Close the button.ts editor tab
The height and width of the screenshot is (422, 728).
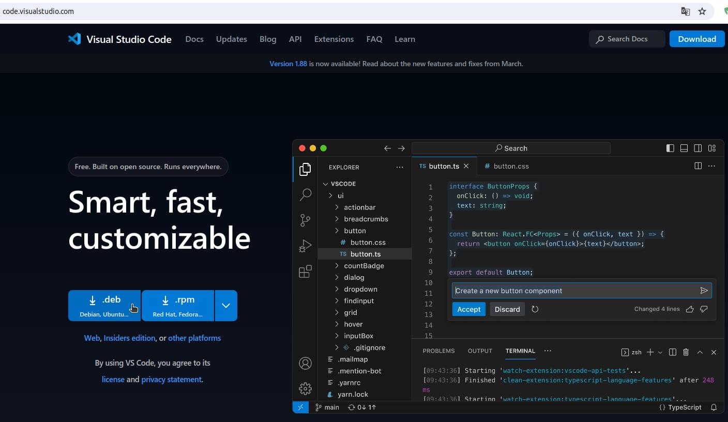point(466,166)
